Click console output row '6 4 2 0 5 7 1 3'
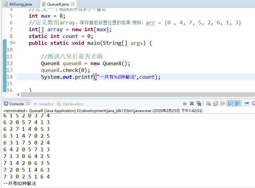The height and width of the screenshot is (188, 255). coord(27,149)
